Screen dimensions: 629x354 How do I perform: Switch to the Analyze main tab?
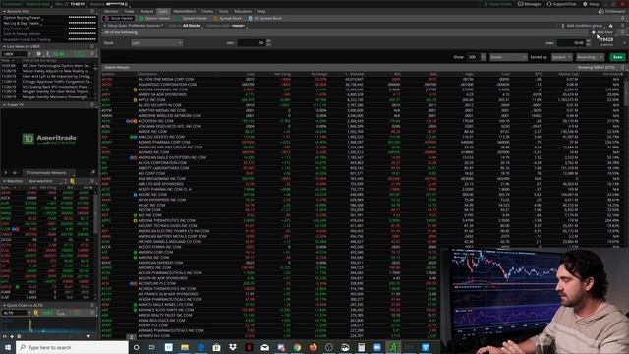click(x=146, y=11)
